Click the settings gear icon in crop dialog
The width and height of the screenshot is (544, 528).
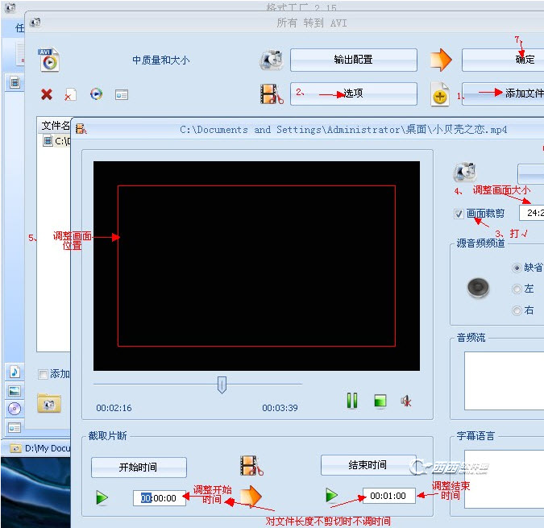click(465, 172)
